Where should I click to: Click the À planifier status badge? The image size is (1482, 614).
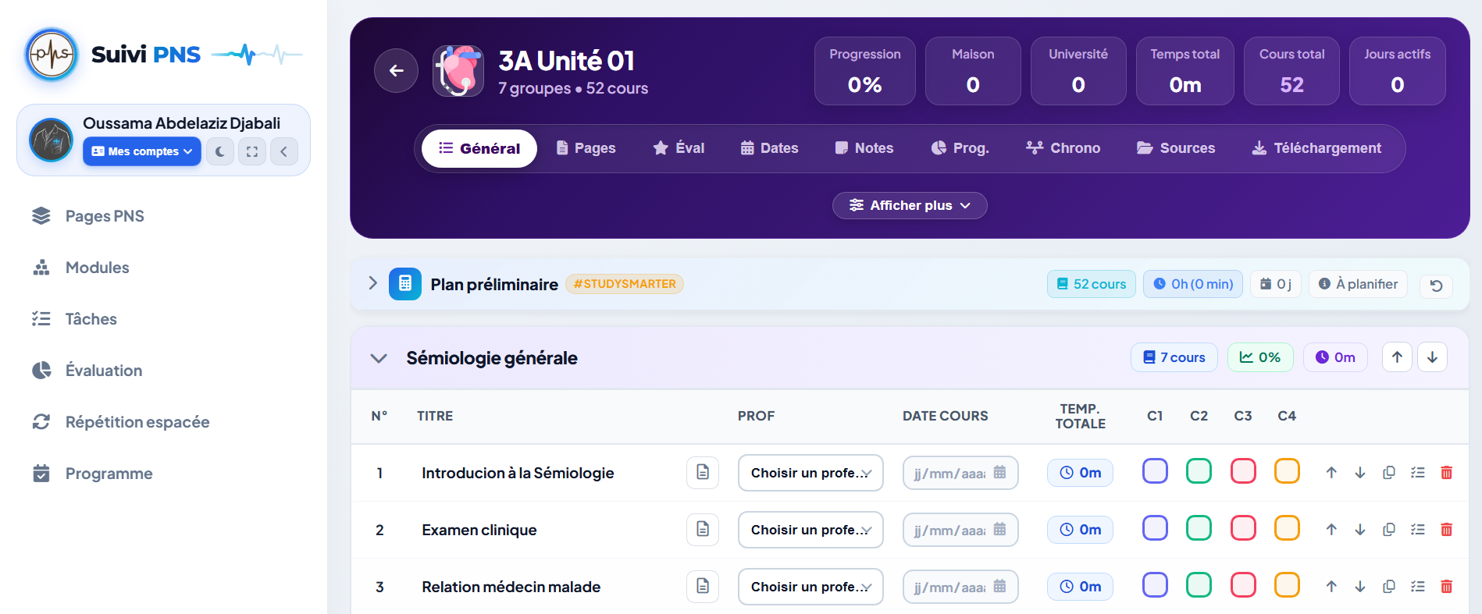[x=1358, y=284]
